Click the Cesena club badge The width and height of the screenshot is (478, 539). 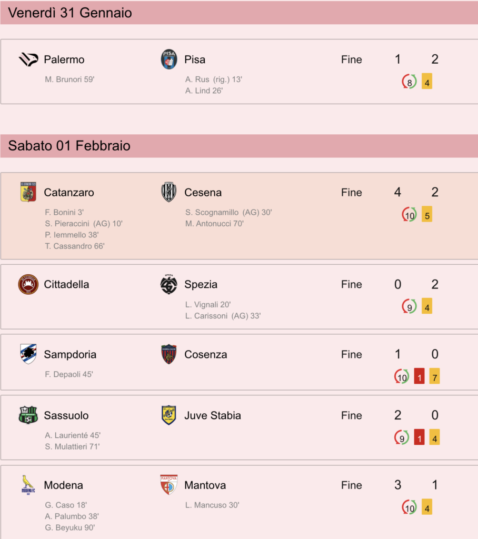coord(169,192)
